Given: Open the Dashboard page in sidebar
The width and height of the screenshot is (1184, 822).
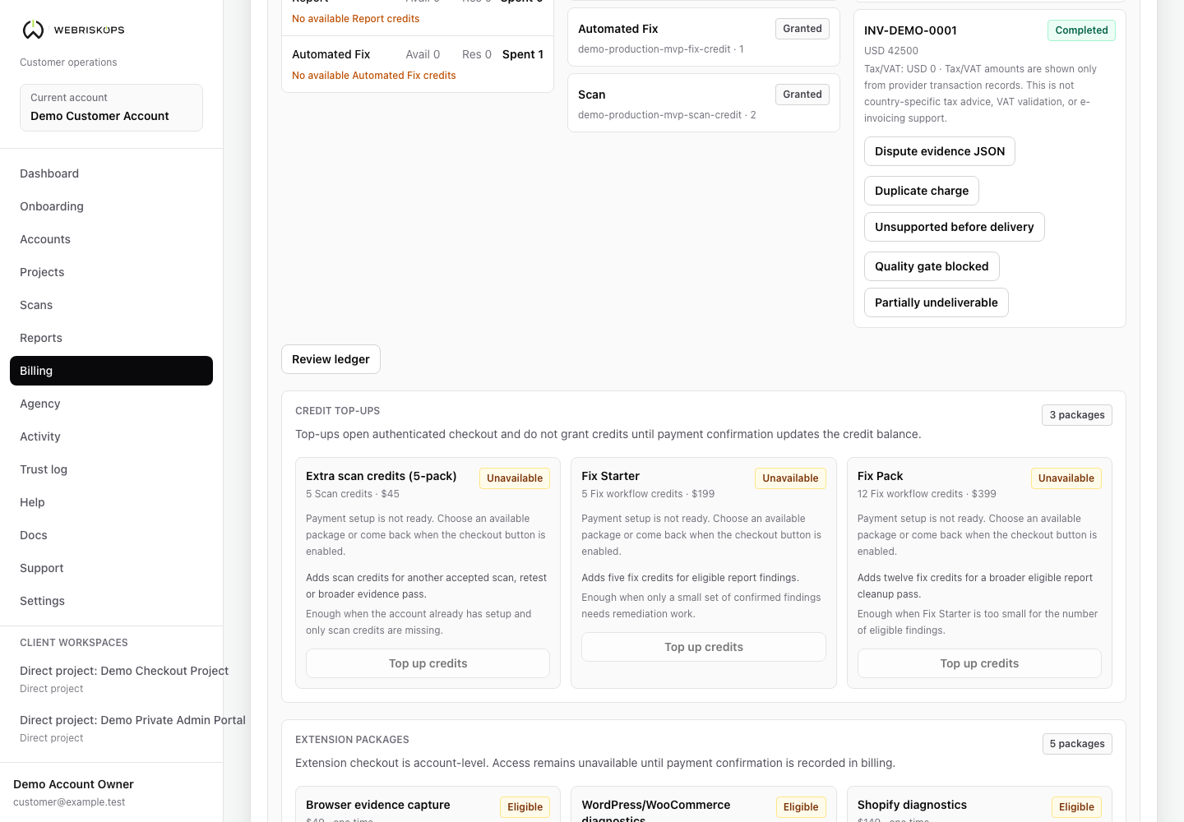Looking at the screenshot, I should pos(111,173).
